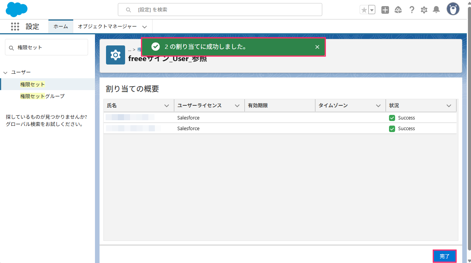471x263 pixels.
Task: Click the green checkmark icon in toast
Action: pos(156,47)
